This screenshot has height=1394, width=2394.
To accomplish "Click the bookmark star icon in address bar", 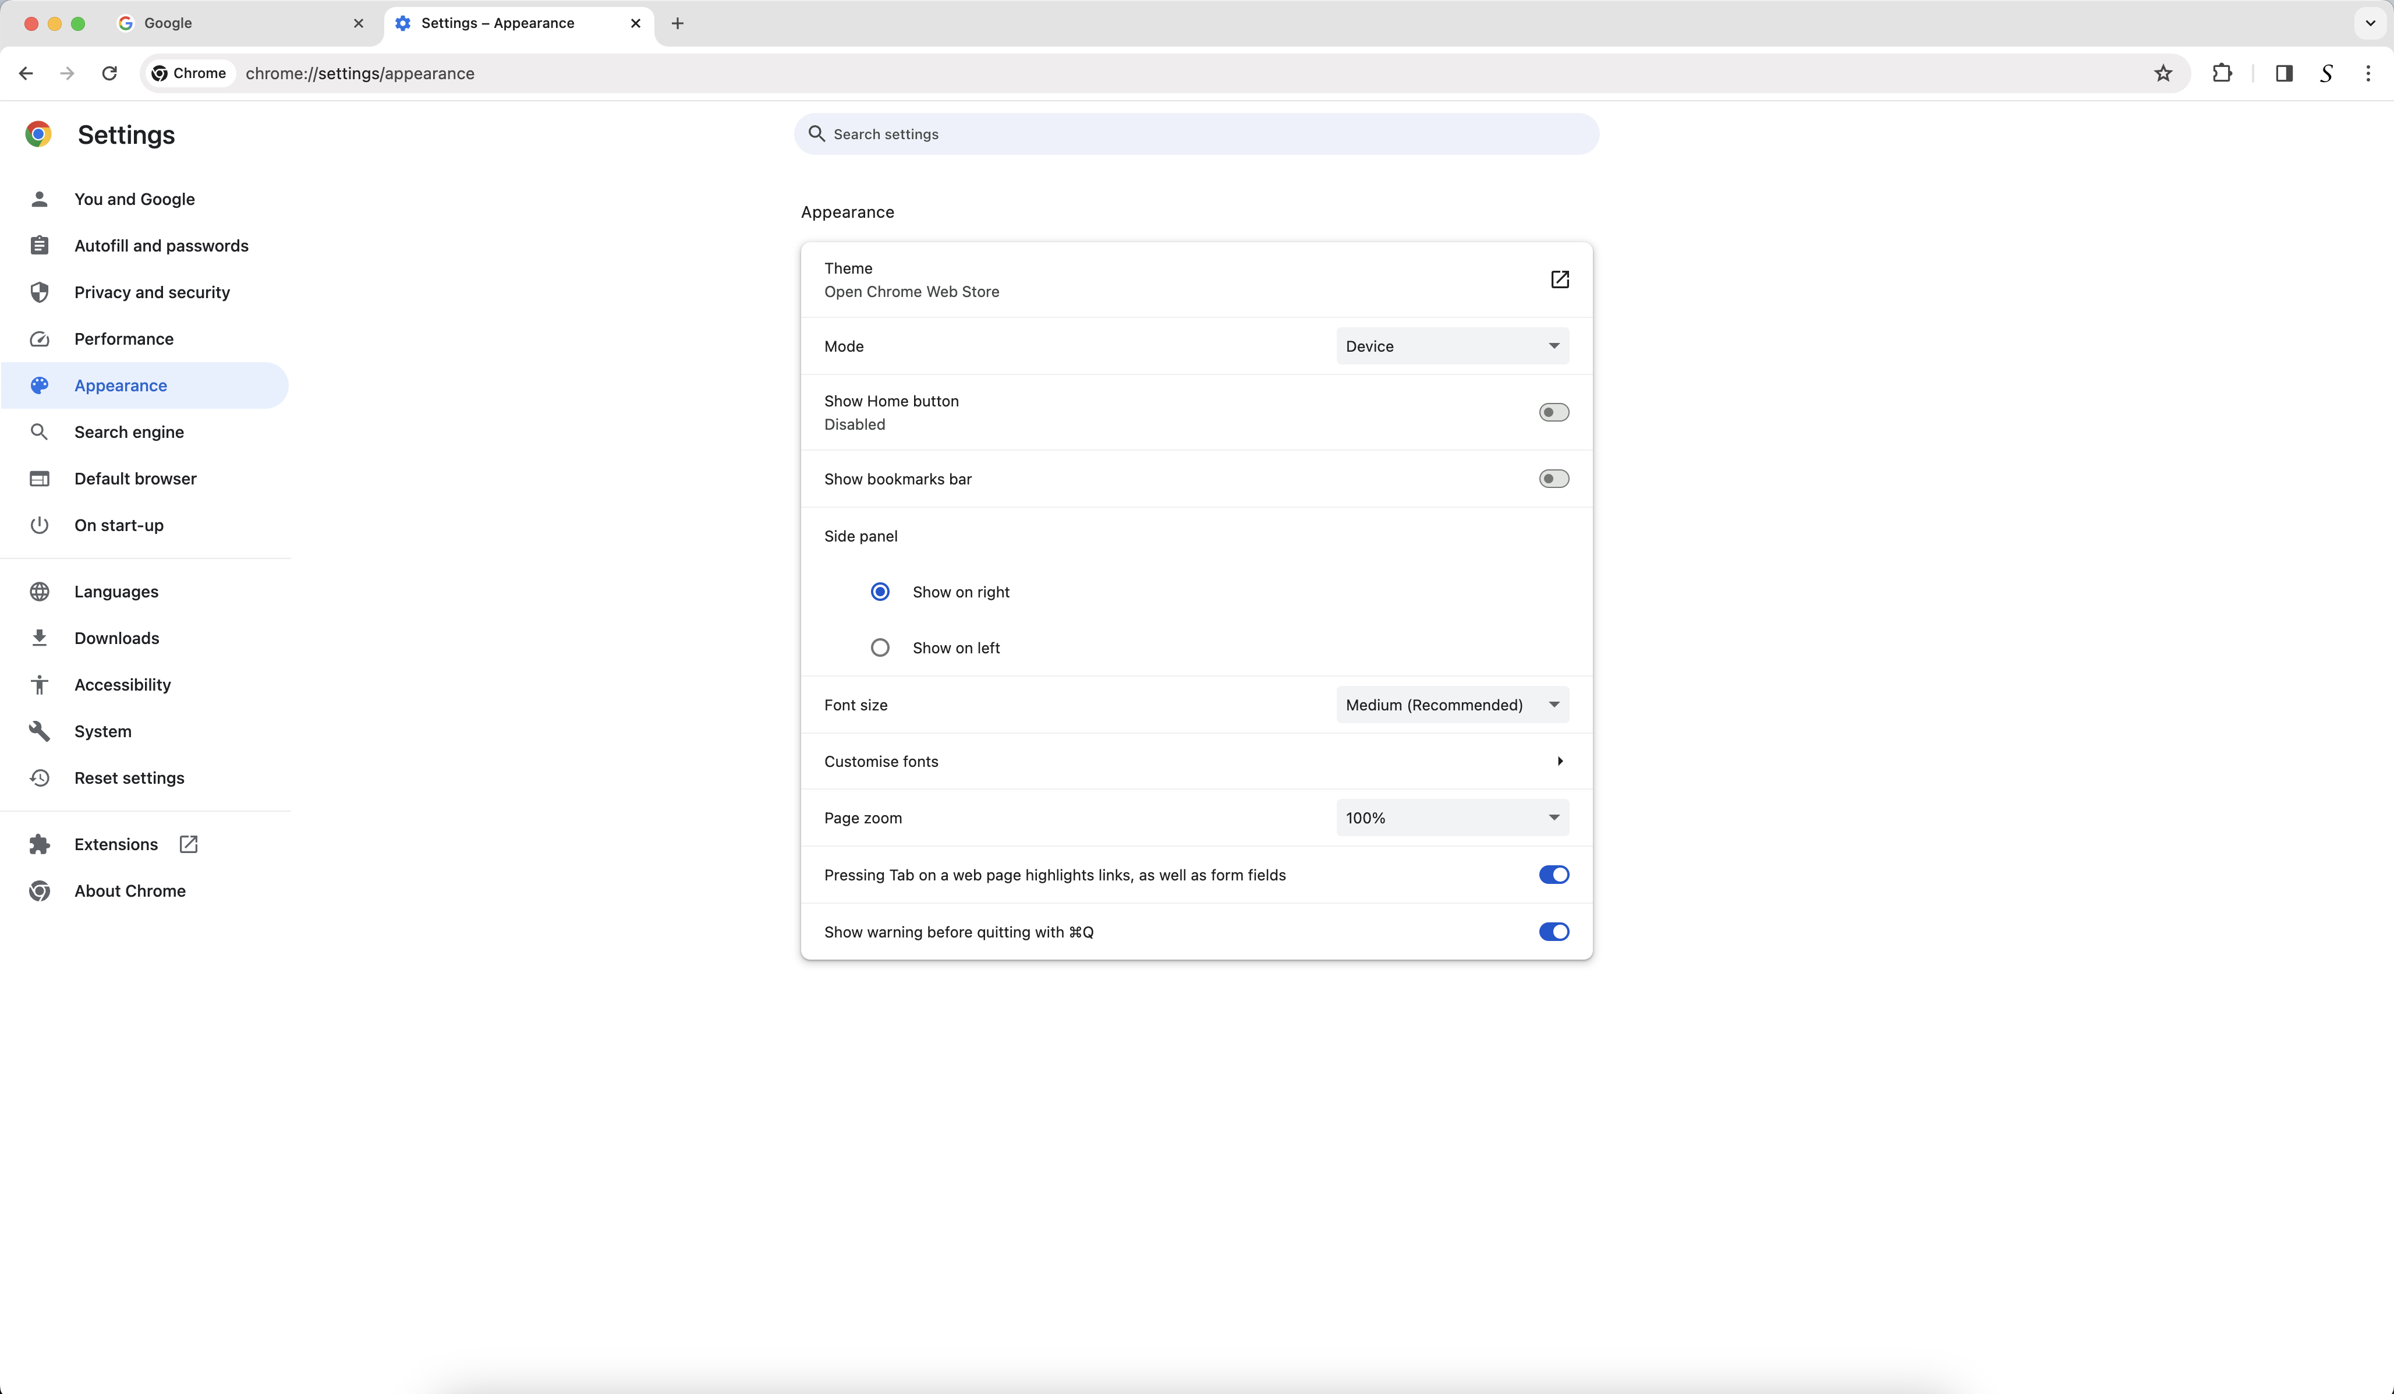I will [x=2163, y=73].
